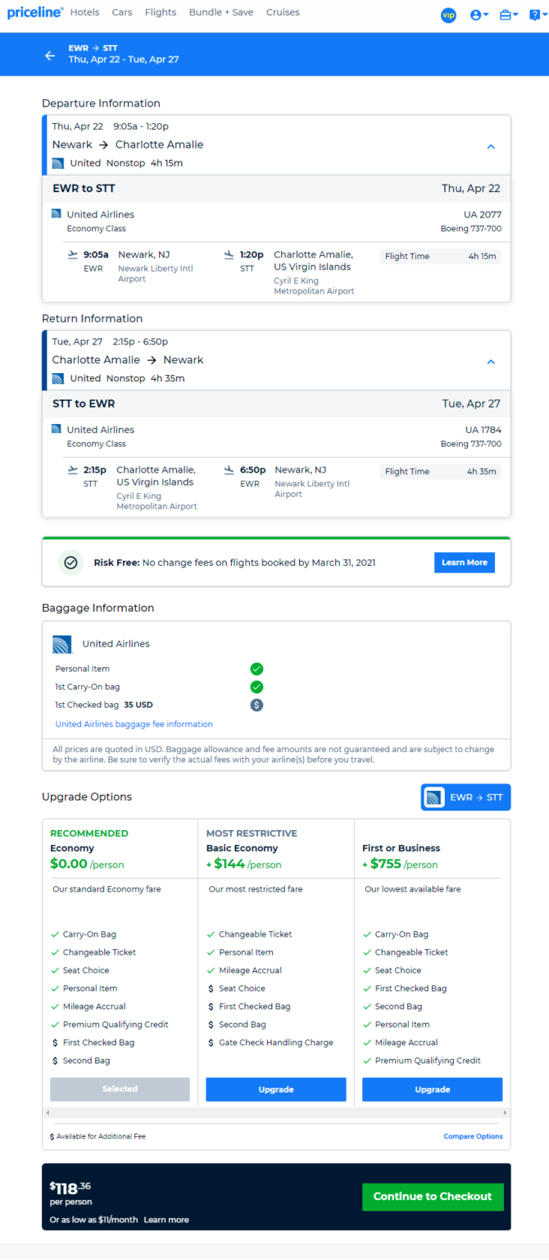Click United logo in departure summary

pos(58,163)
